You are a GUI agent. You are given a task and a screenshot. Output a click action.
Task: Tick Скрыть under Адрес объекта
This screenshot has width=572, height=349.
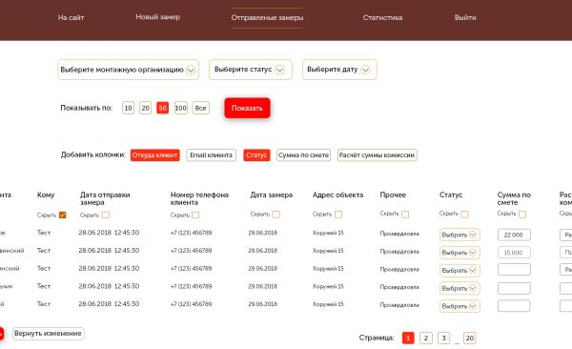click(338, 215)
